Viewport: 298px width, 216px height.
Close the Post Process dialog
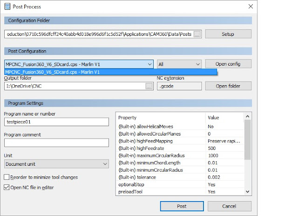(x=251, y=7)
